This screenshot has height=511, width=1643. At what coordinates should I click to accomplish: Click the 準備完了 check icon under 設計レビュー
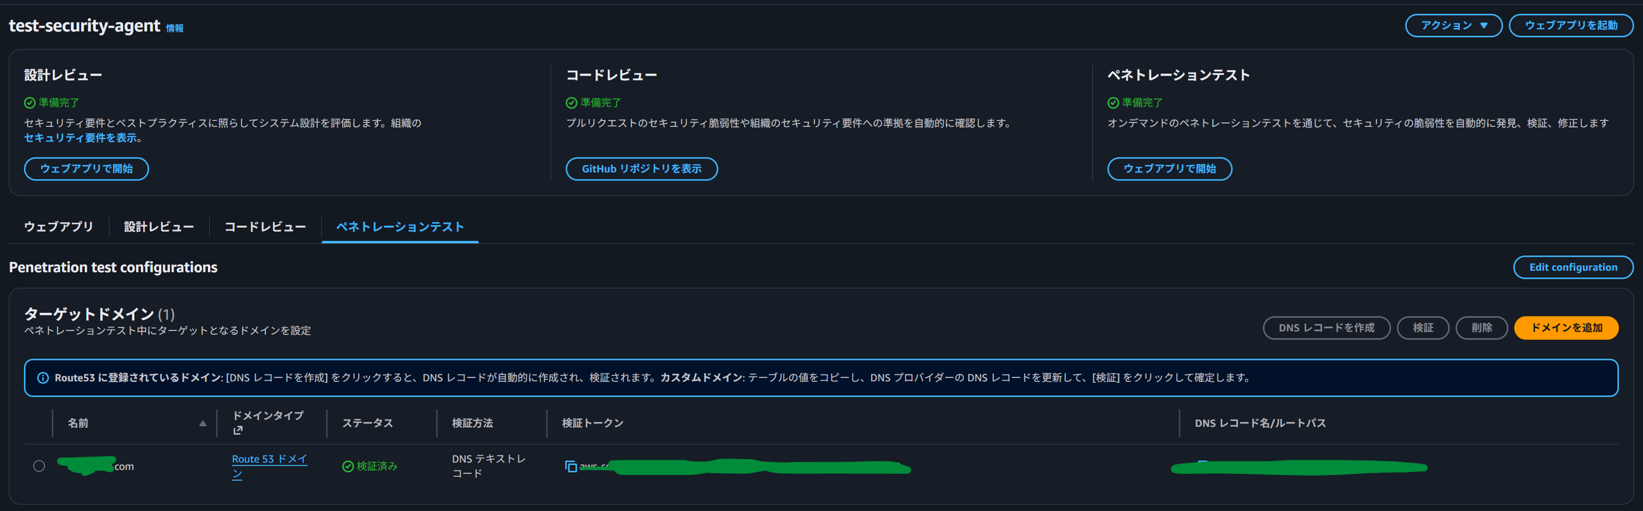(29, 102)
